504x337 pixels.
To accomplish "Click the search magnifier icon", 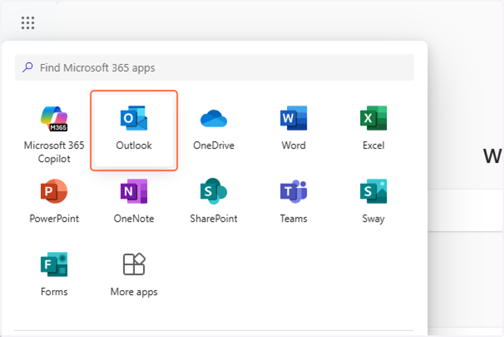I will coord(28,67).
